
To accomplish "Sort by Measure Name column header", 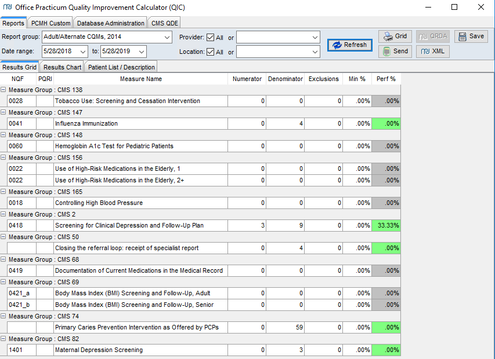I will tap(141, 79).
